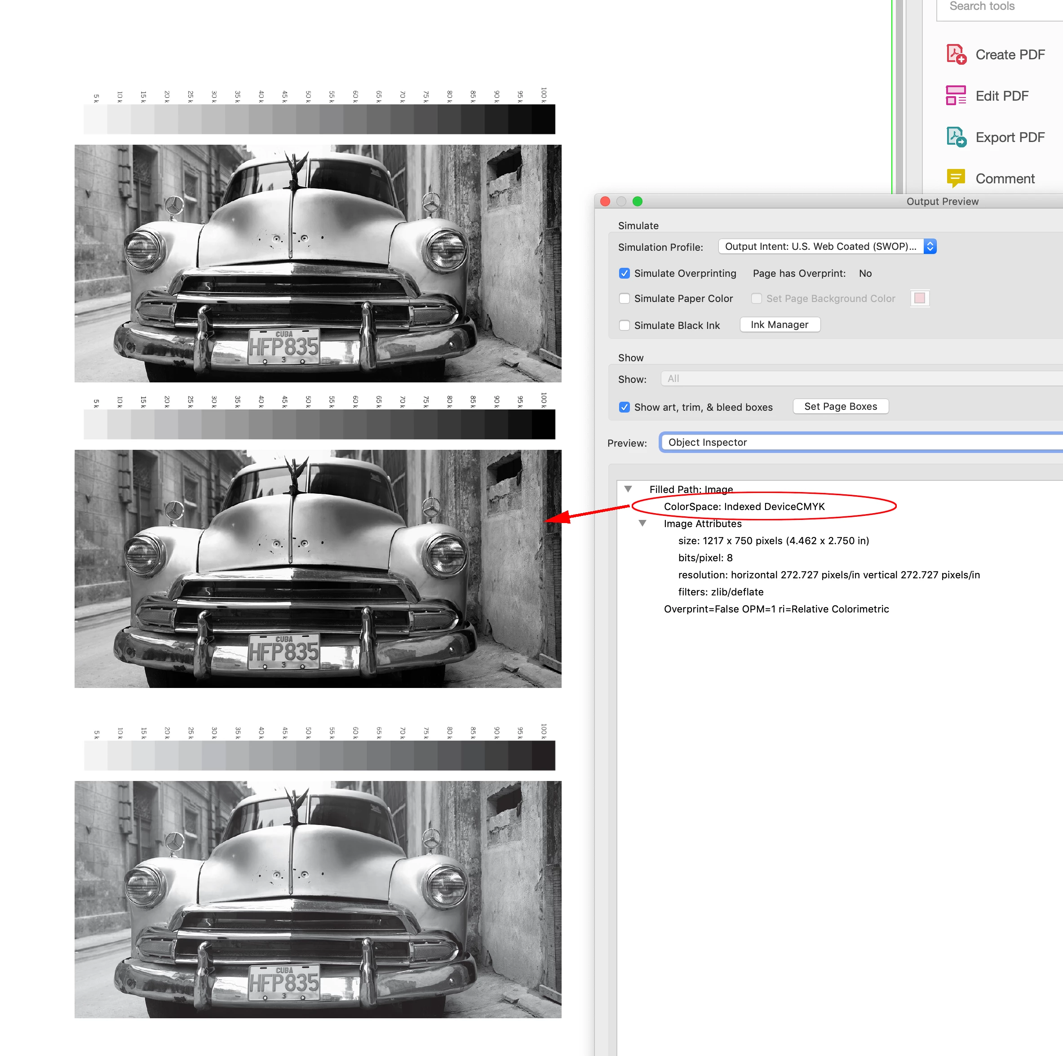Image resolution: width=1063 pixels, height=1056 pixels.
Task: Zoom the Output Preview window with green button
Action: coord(637,201)
